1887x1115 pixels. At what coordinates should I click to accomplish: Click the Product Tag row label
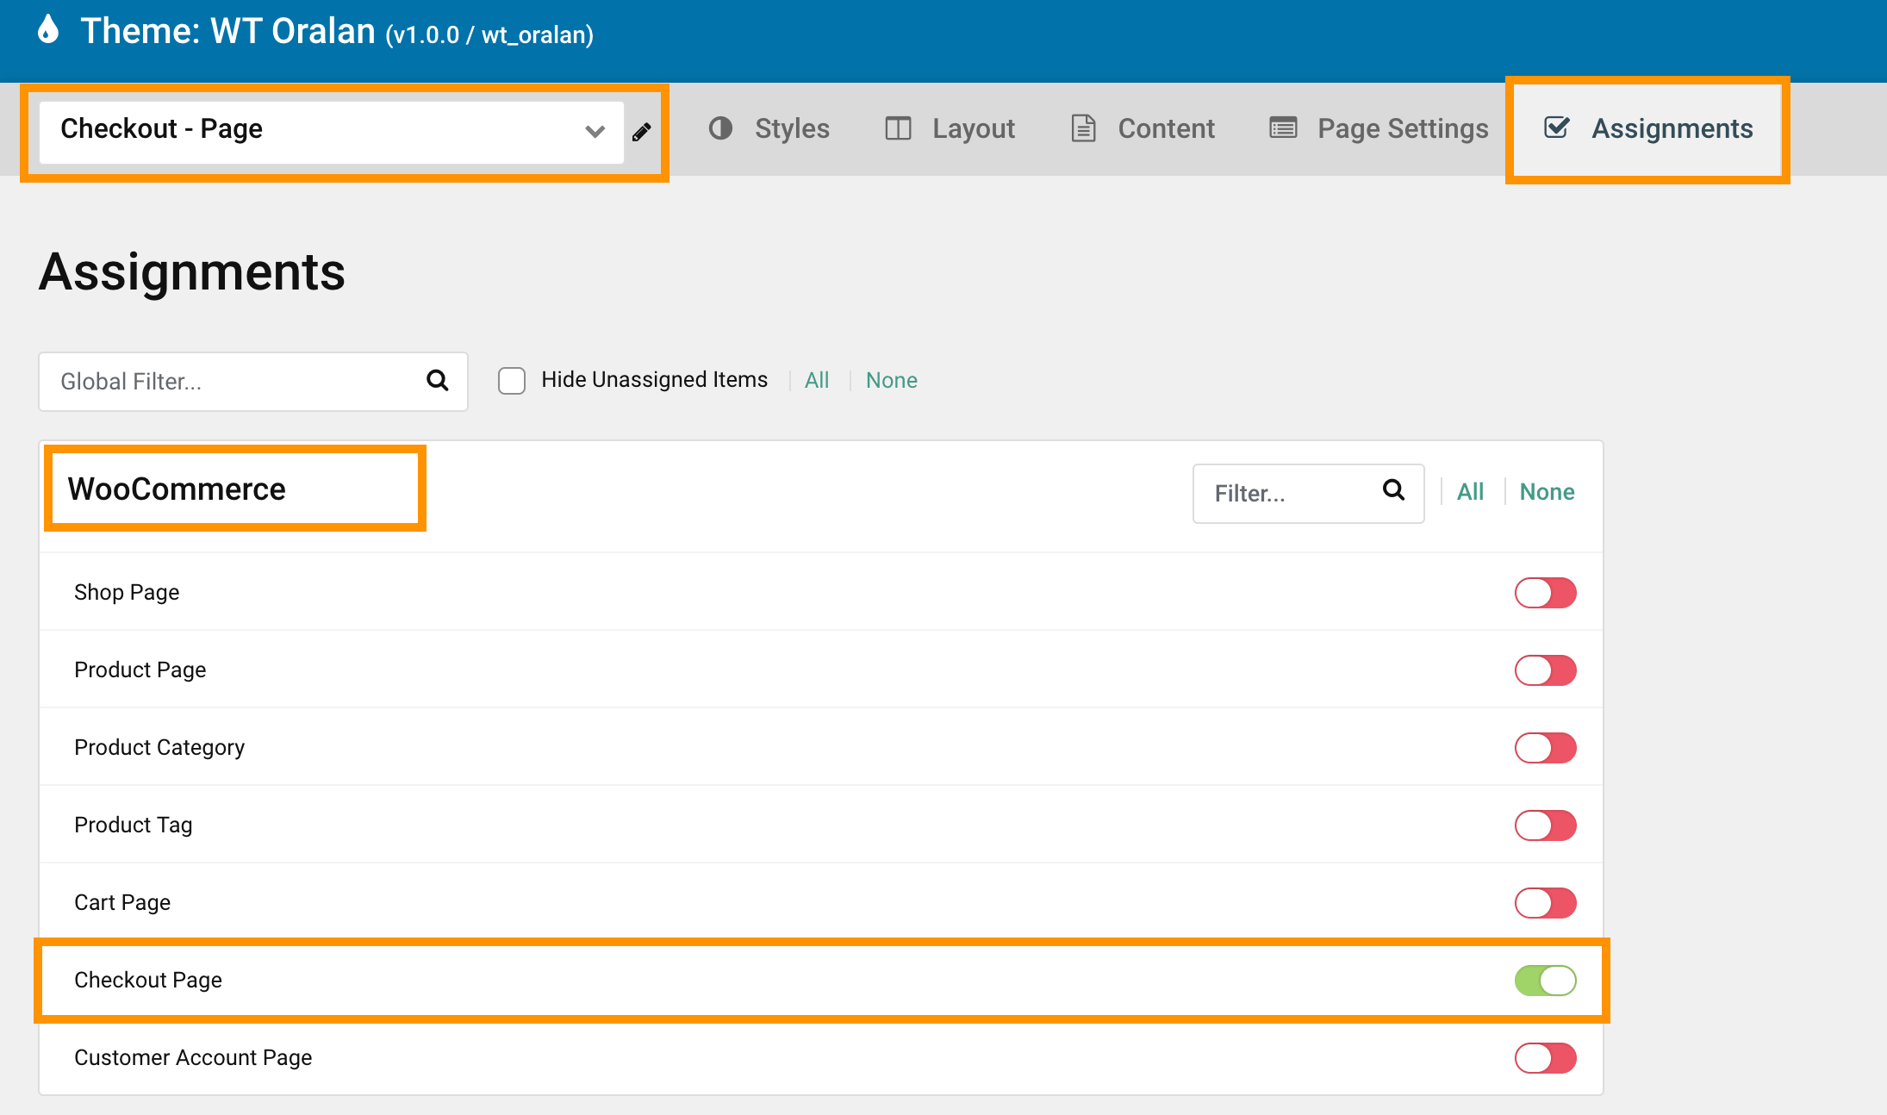pyautogui.click(x=134, y=825)
